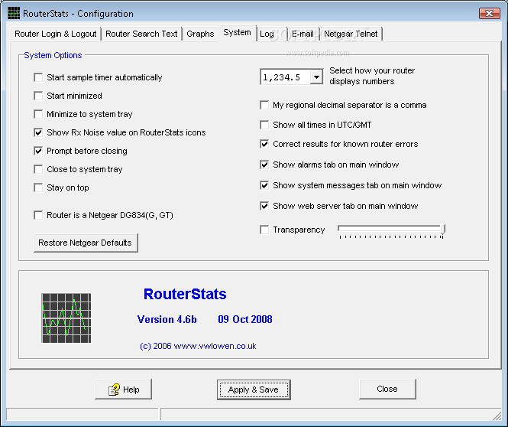
Task: Click the blue RouterStats heading
Action: tap(185, 294)
